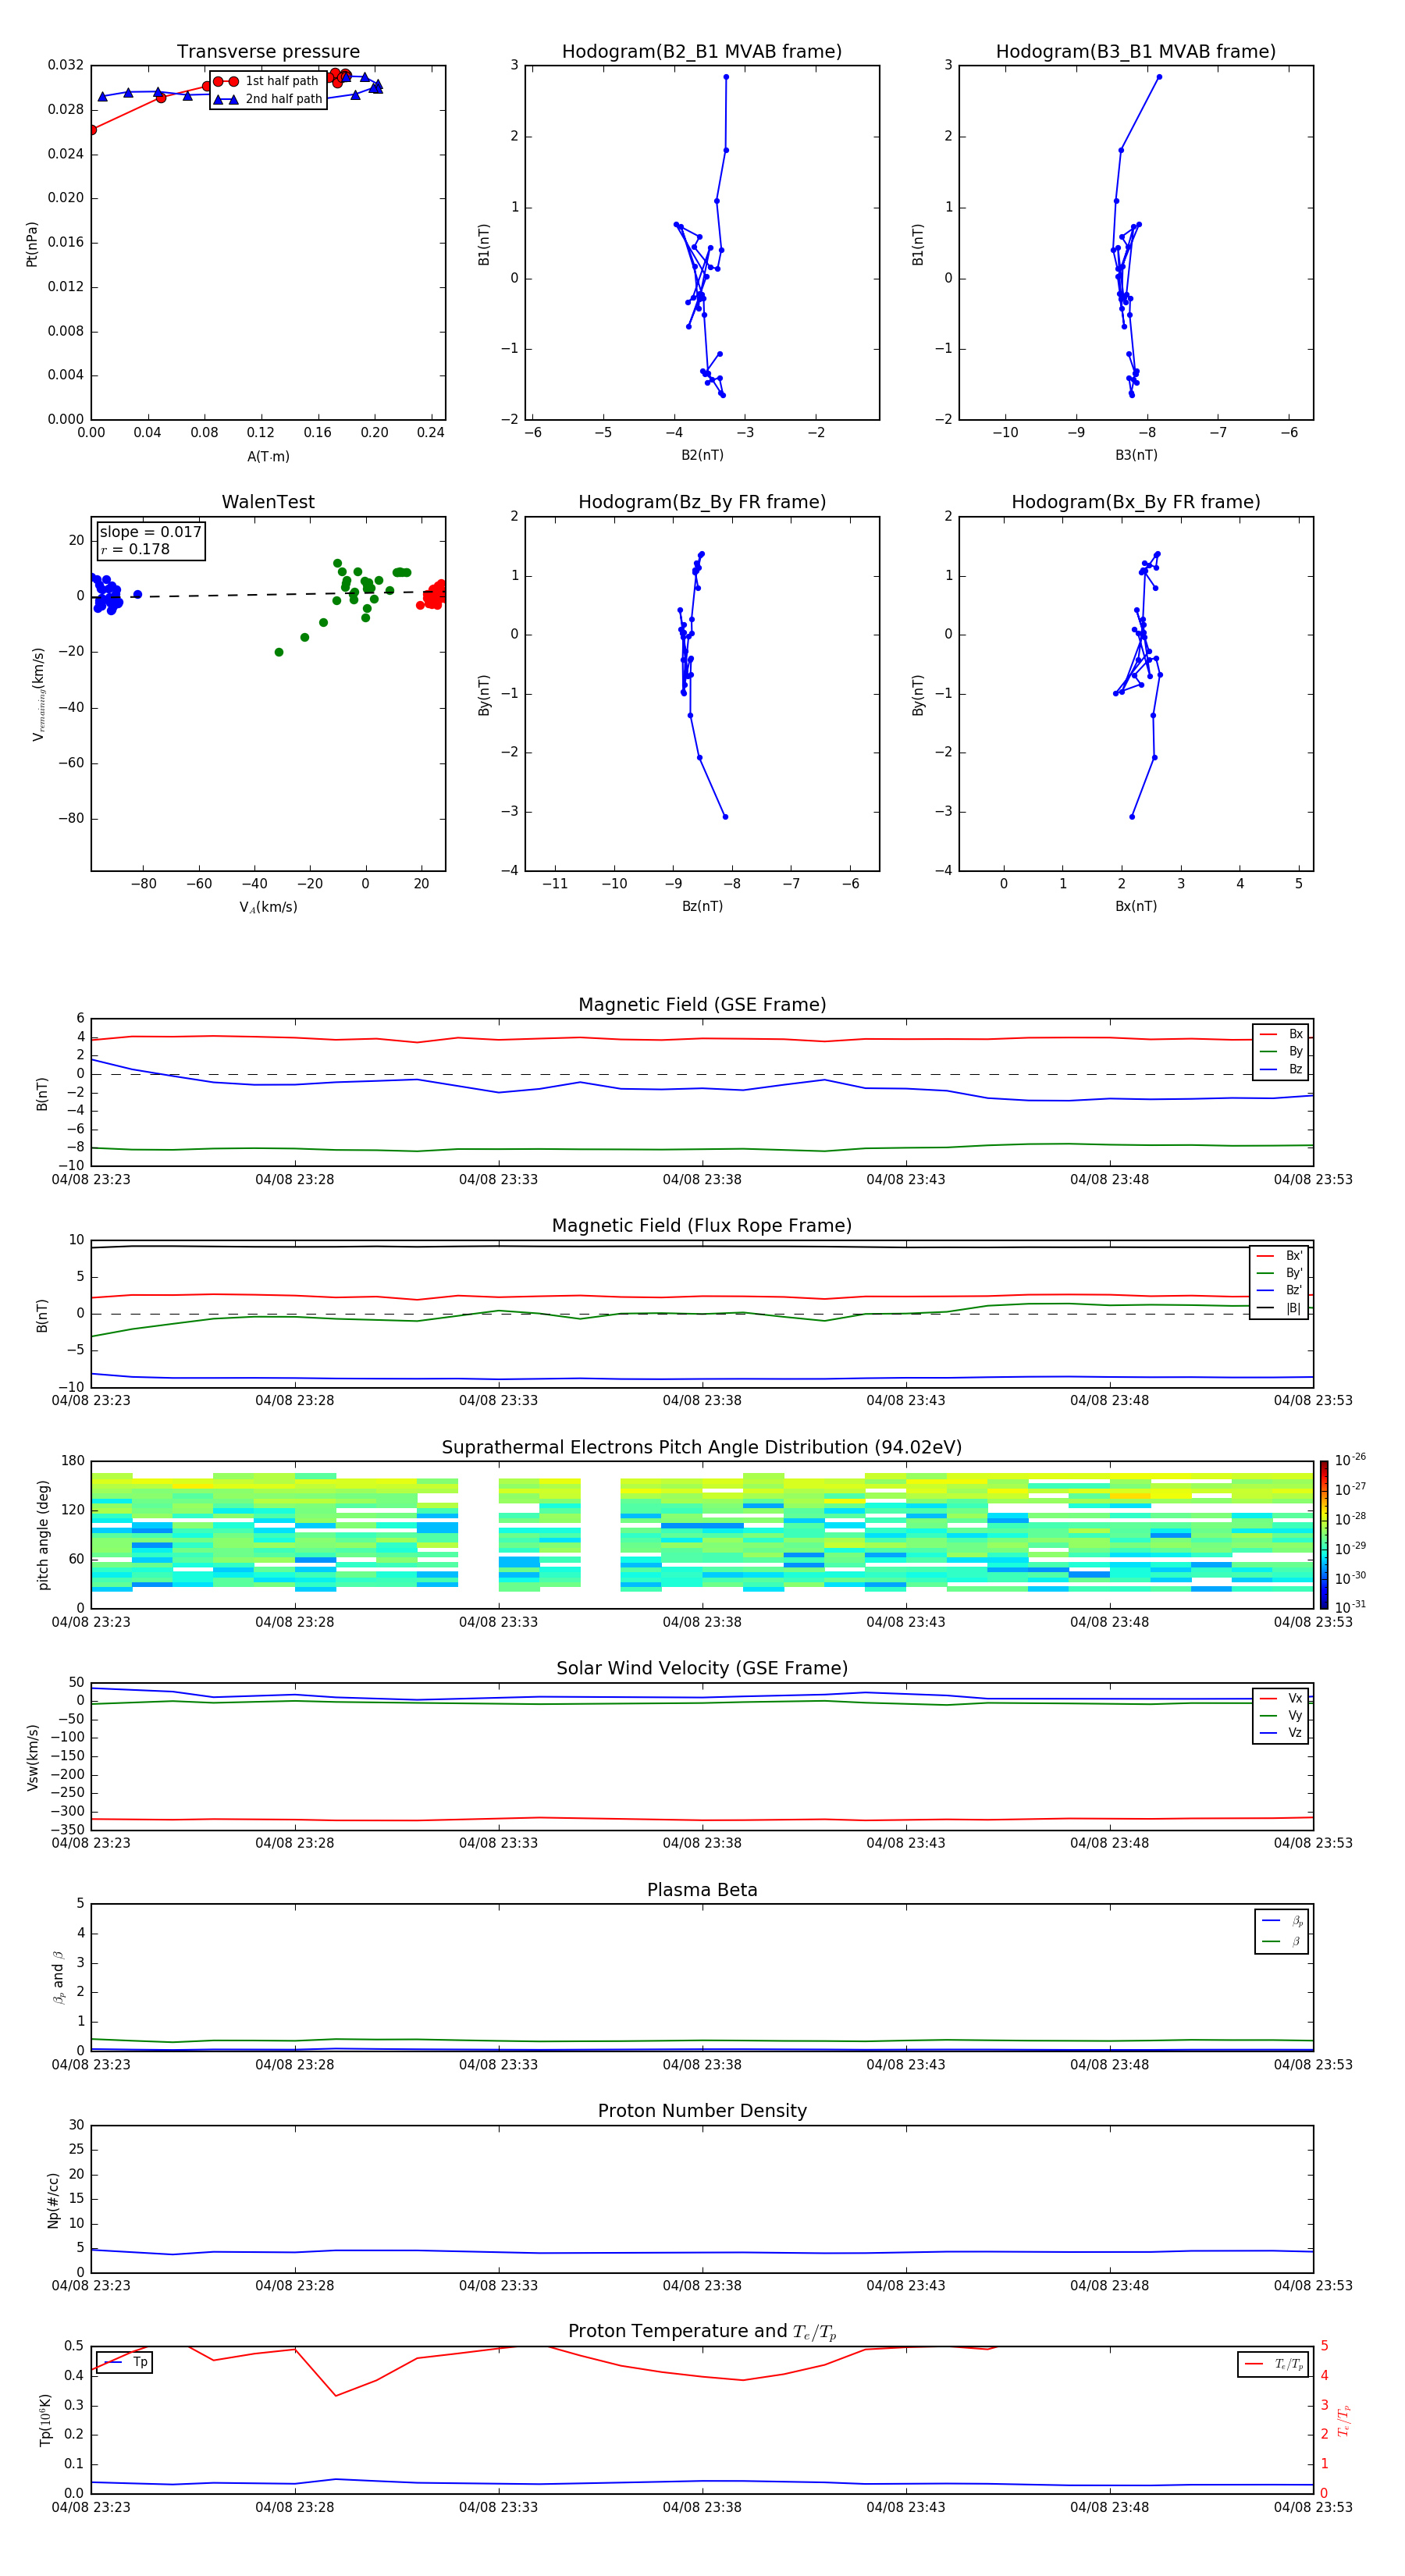Click the 'A(T·m)' x-axis label
This screenshot has height=2576, width=1405.
[x=268, y=457]
